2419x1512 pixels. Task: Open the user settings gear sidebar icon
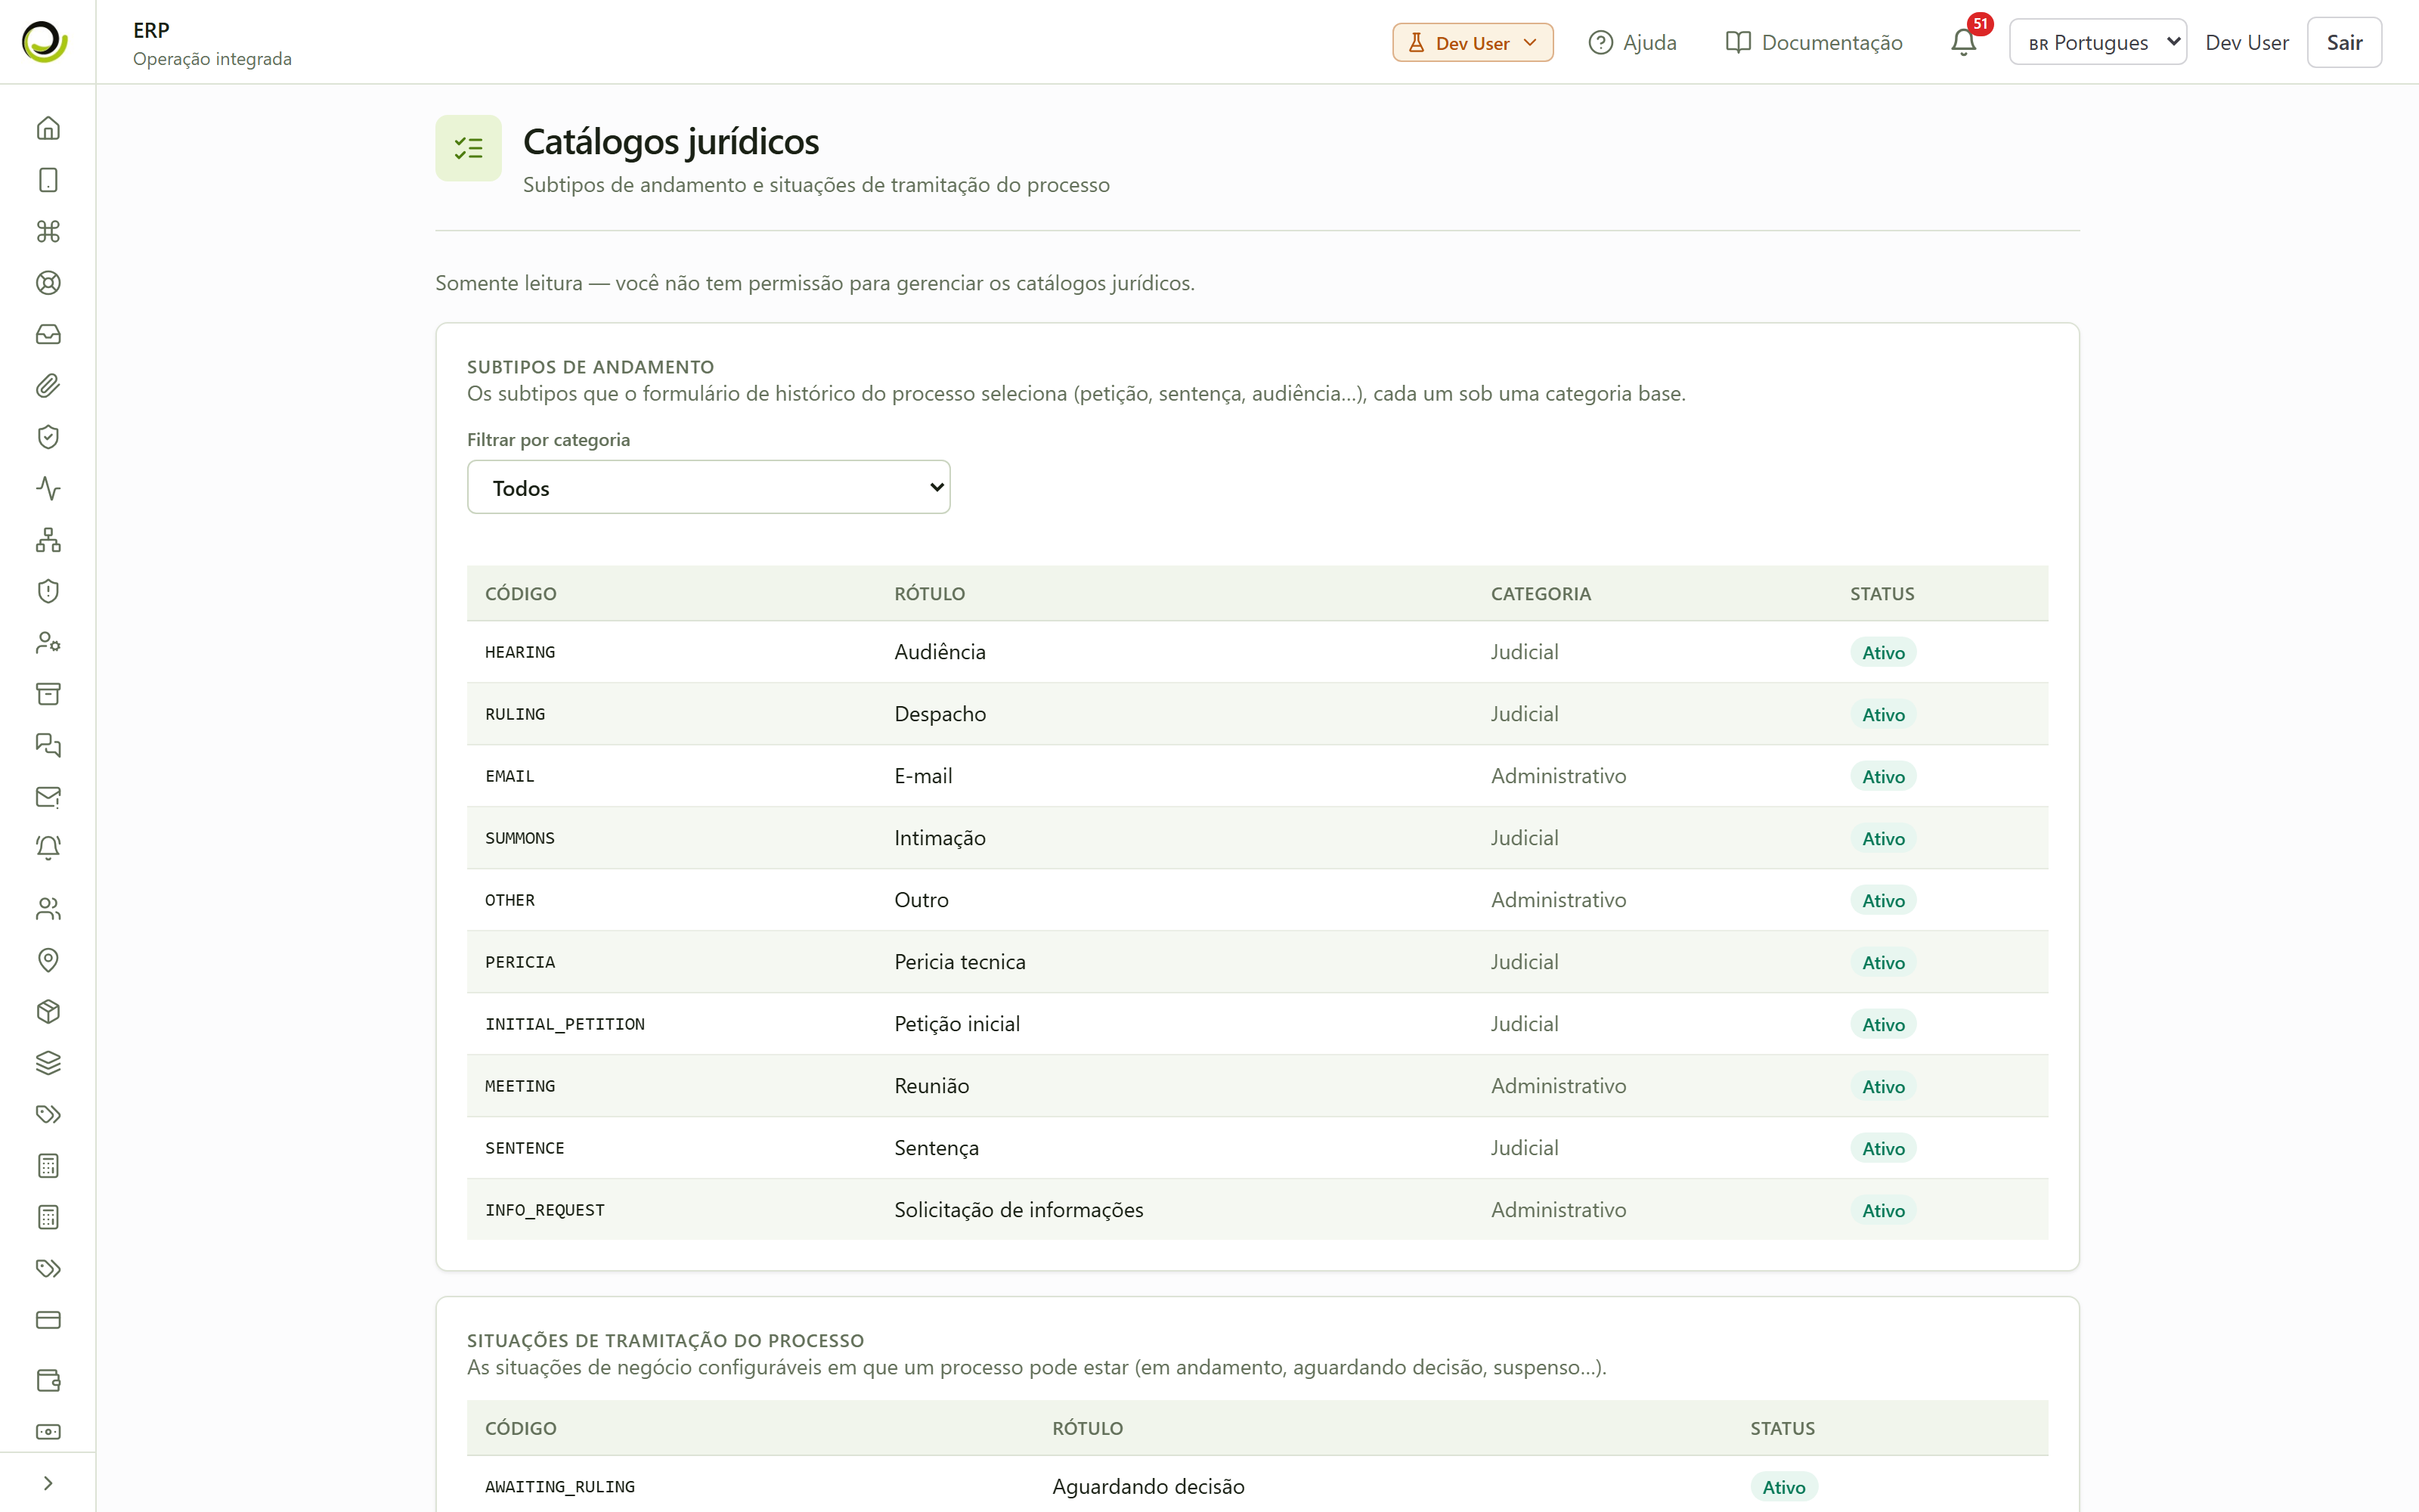click(x=48, y=643)
